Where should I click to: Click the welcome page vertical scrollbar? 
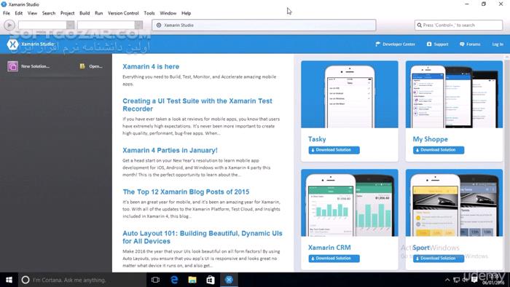tap(507, 162)
